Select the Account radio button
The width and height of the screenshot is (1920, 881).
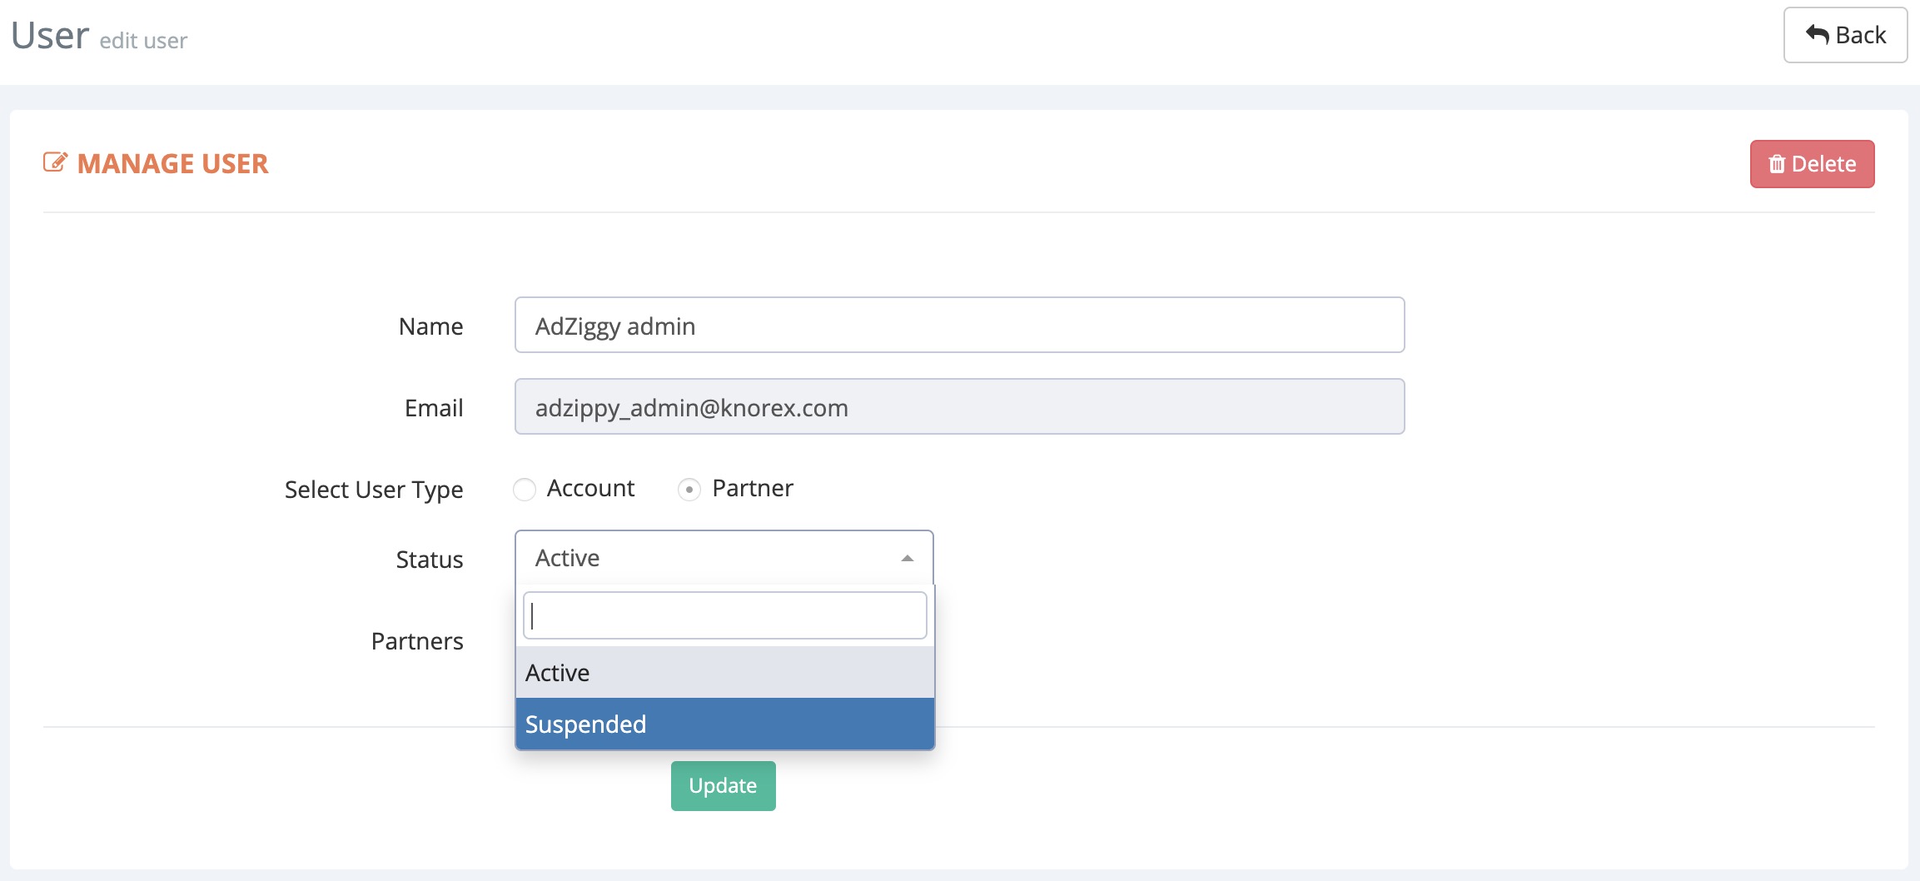[525, 490]
